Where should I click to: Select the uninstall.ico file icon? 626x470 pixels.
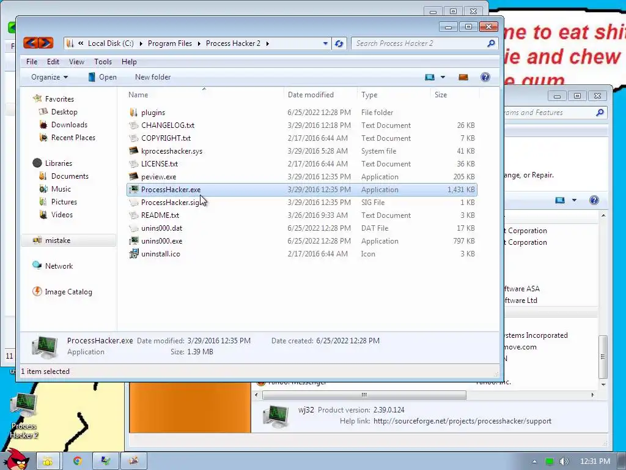coord(134,253)
